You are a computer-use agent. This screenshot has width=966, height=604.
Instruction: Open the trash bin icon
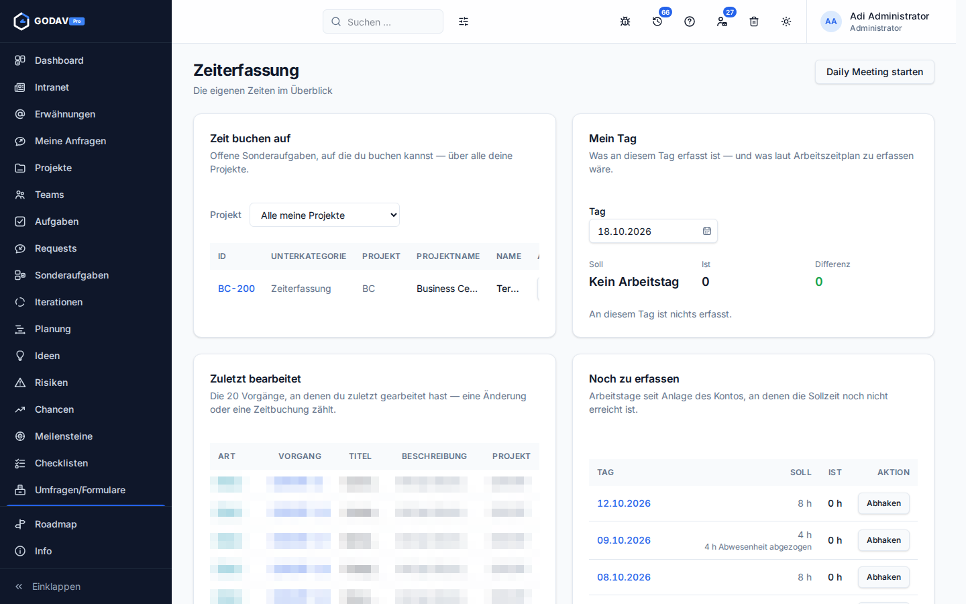coord(754,21)
